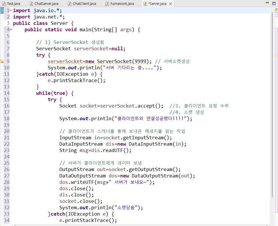Minimize the editor area
The height and width of the screenshot is (226, 278).
point(267,3)
